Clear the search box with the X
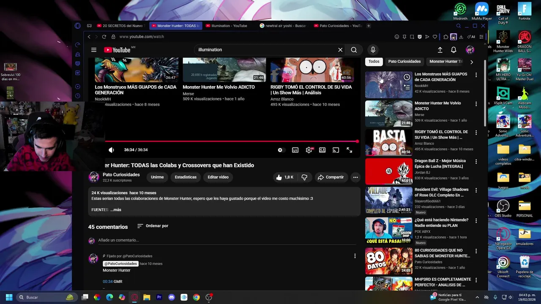 [340, 50]
